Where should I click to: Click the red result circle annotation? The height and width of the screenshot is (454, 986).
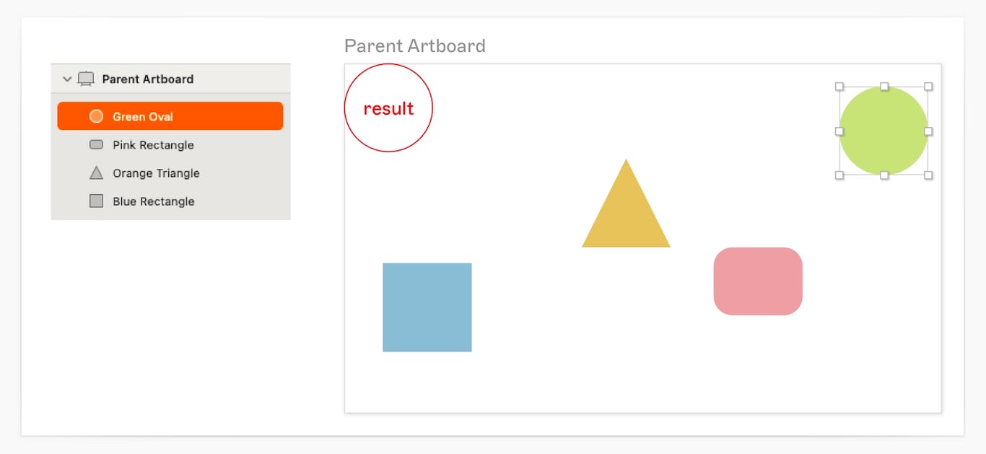(388, 108)
